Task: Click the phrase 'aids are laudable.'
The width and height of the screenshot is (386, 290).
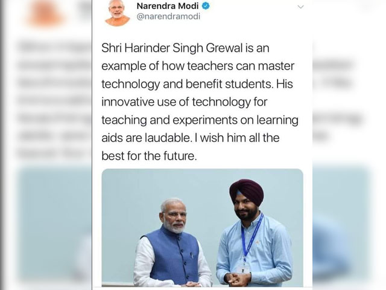Action: click(x=147, y=138)
